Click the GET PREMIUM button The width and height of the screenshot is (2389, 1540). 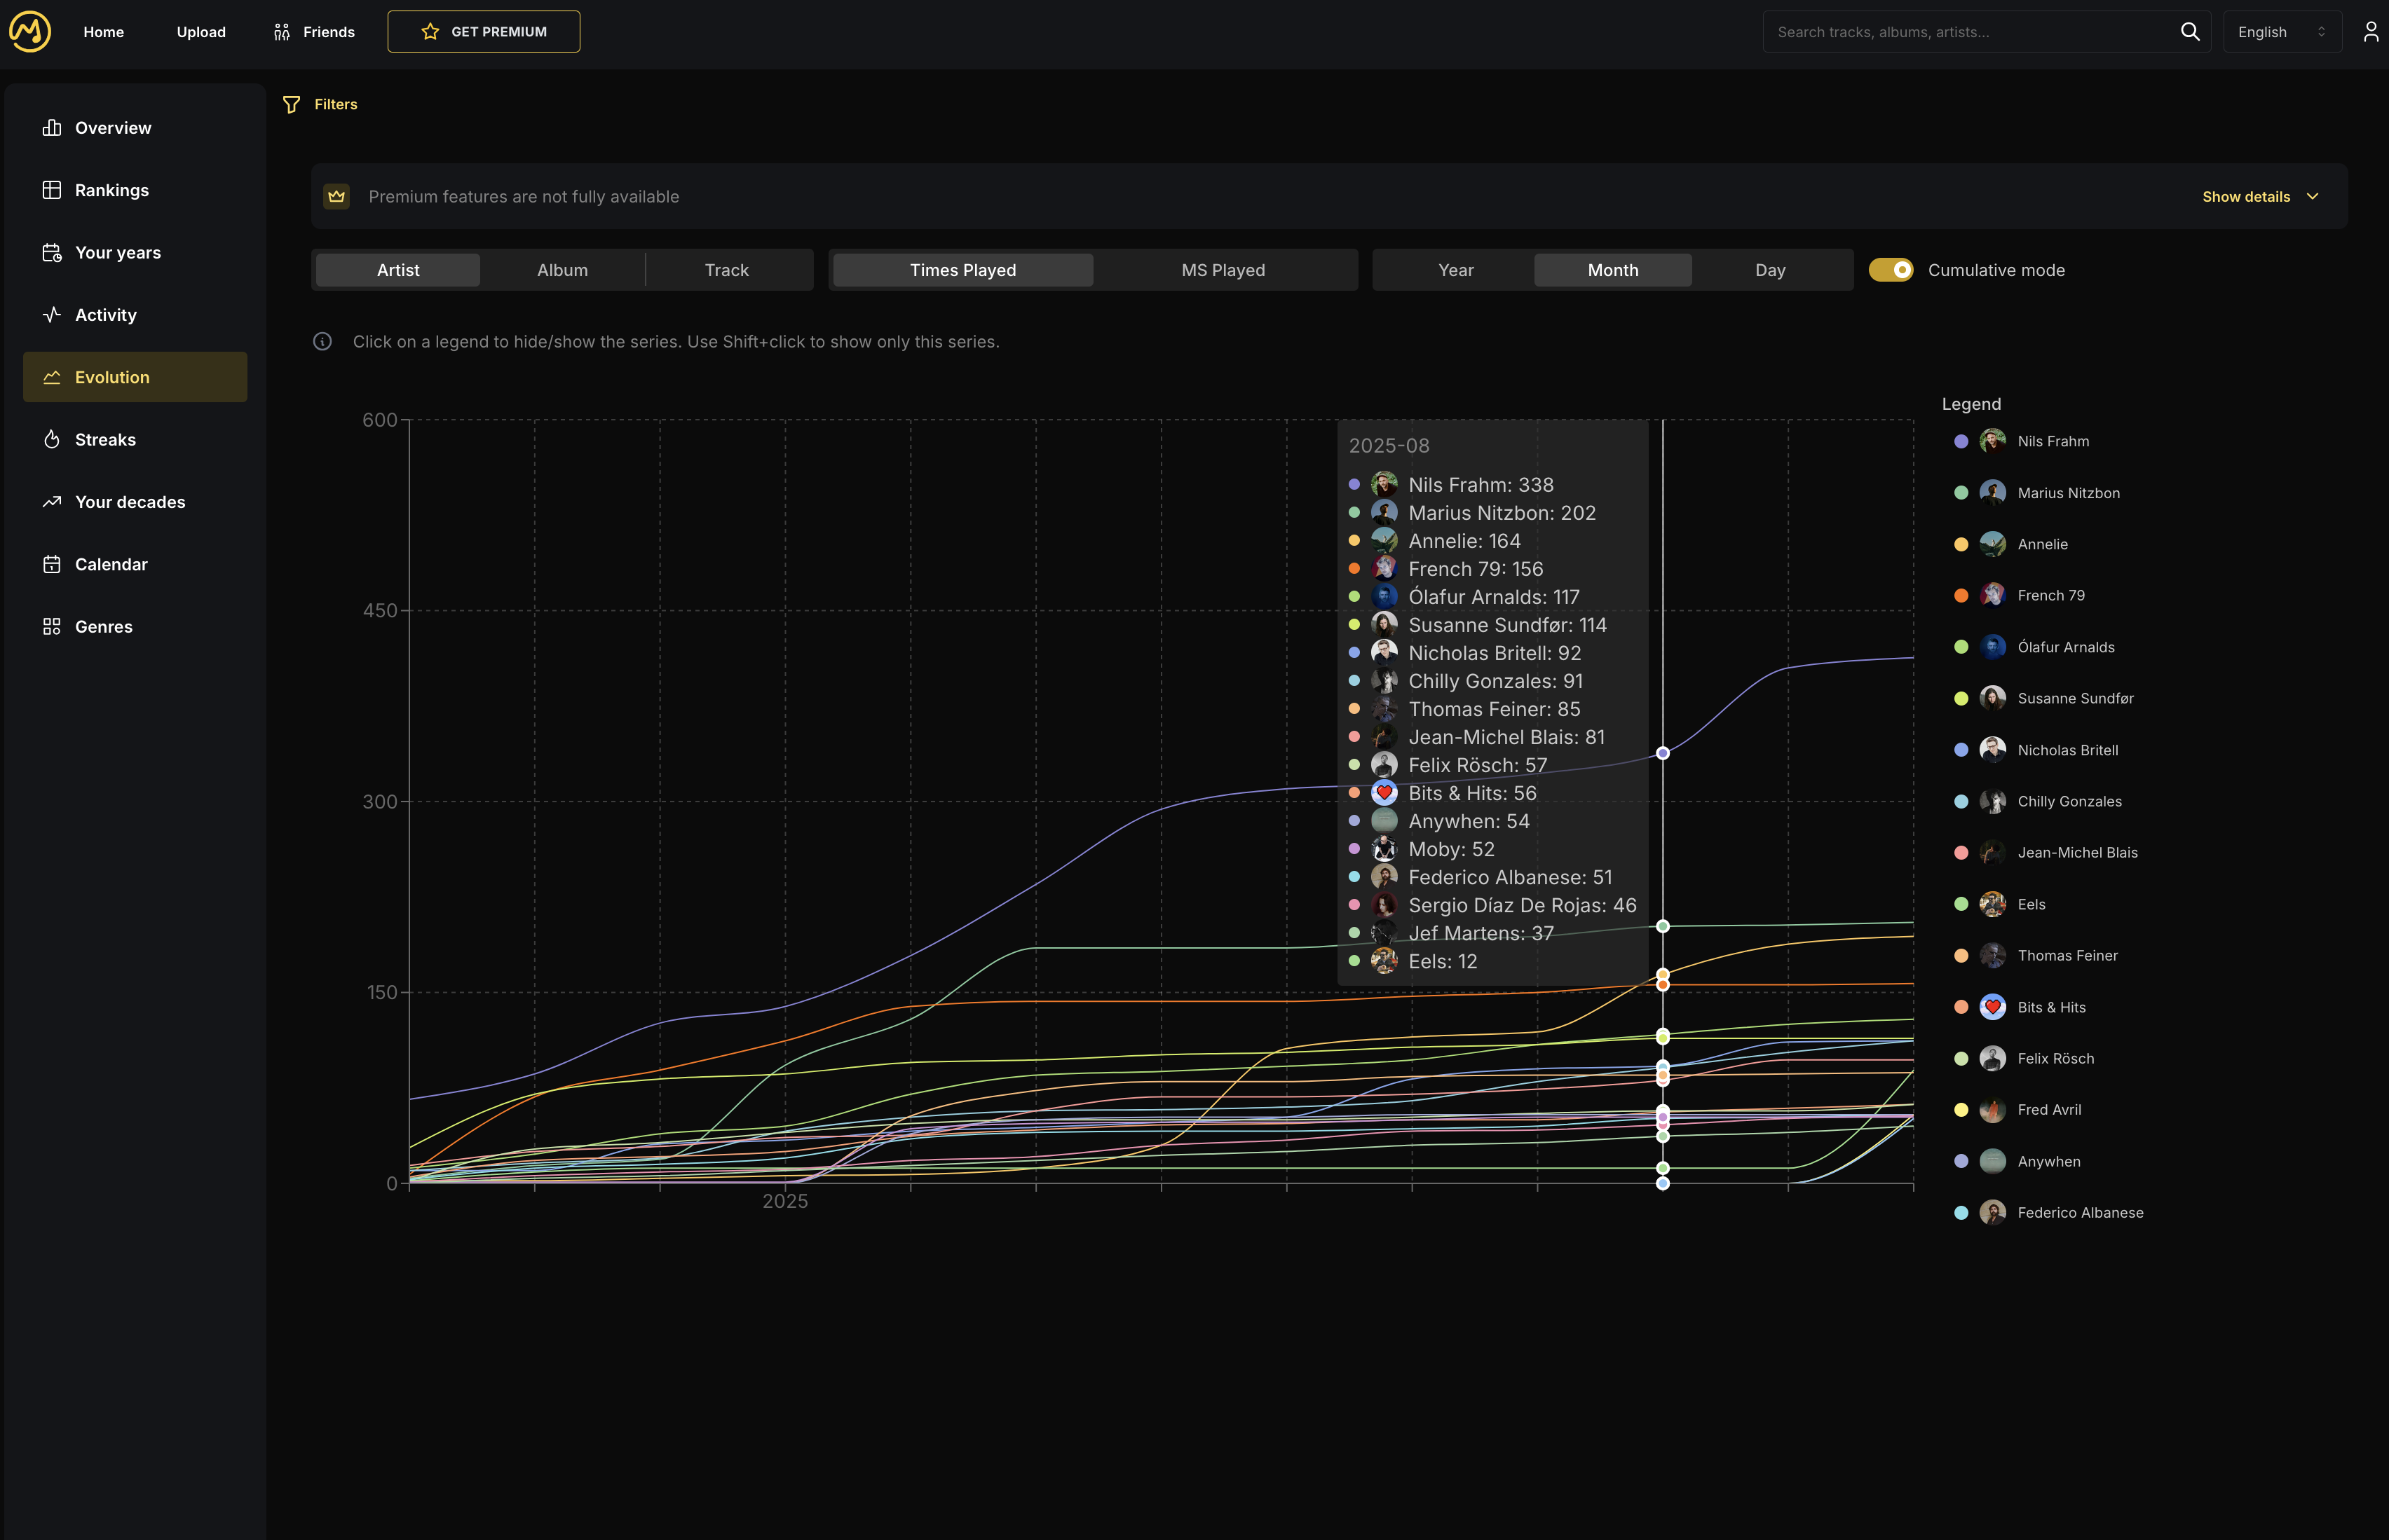click(x=483, y=32)
